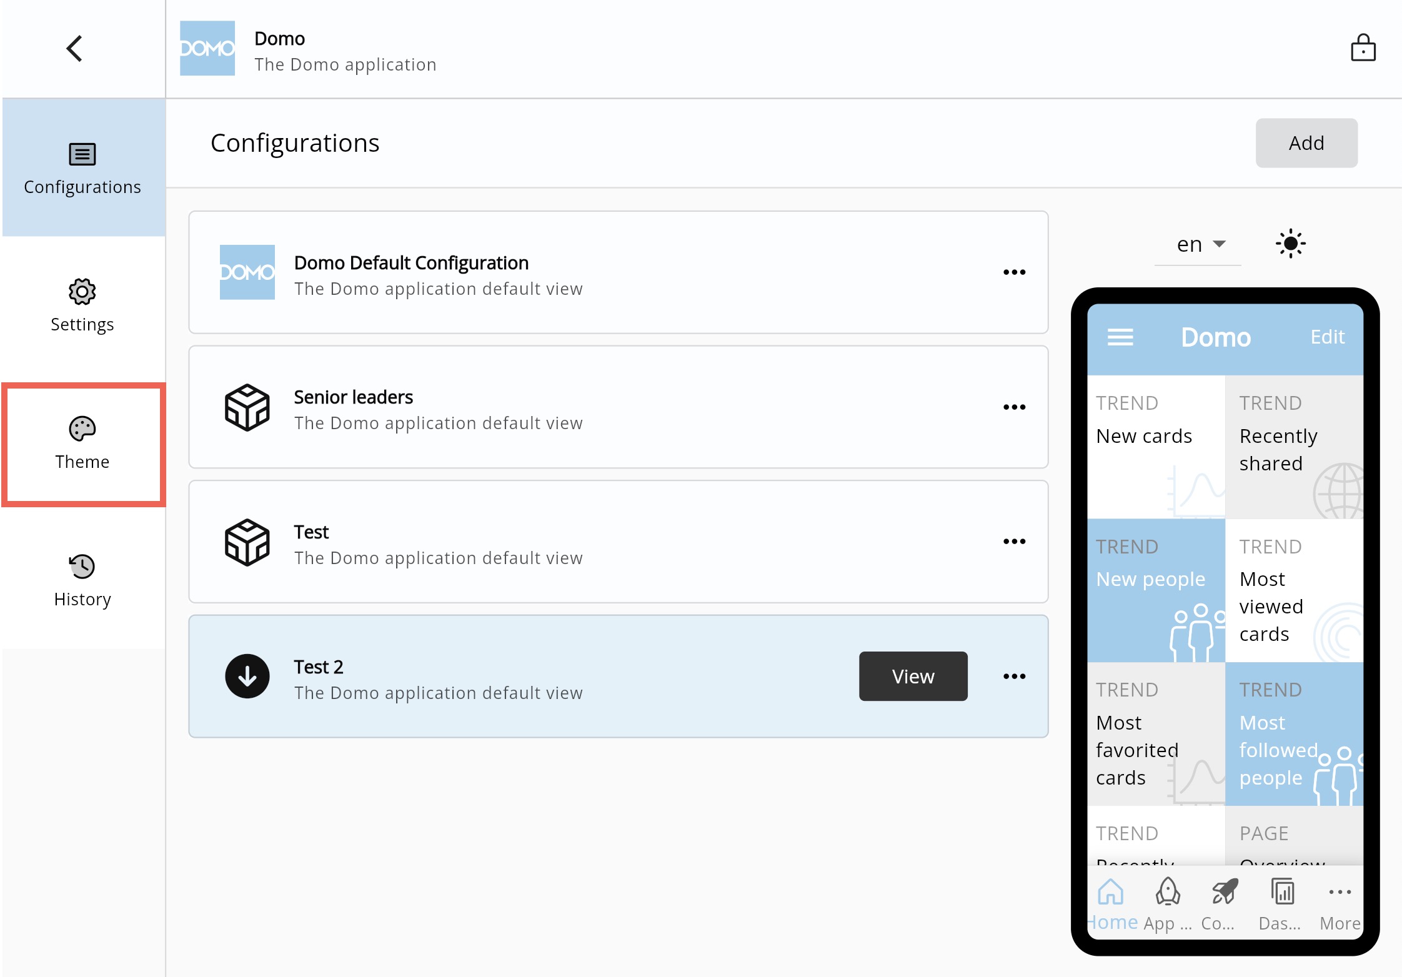Open the Settings sidebar tab
The image size is (1402, 977).
coord(82,305)
